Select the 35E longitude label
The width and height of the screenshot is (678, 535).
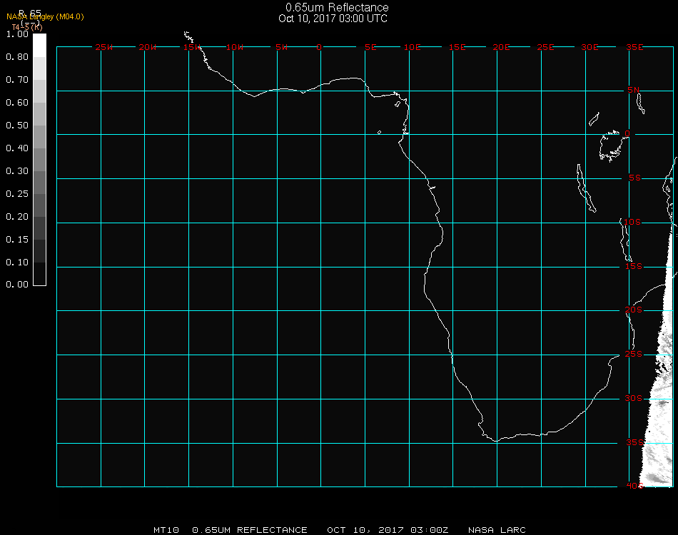(634, 47)
